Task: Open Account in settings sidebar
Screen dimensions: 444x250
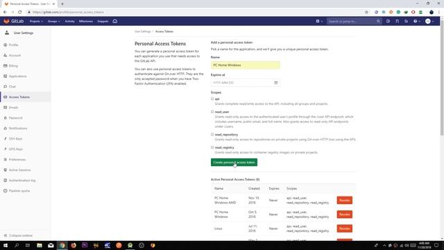Action: click(15, 56)
